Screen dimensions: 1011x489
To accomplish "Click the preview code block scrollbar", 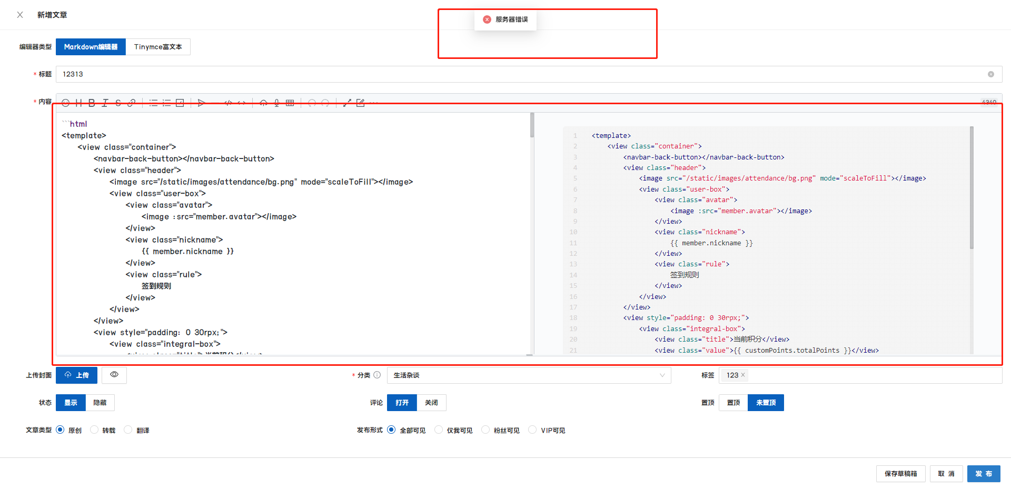I will click(972, 187).
